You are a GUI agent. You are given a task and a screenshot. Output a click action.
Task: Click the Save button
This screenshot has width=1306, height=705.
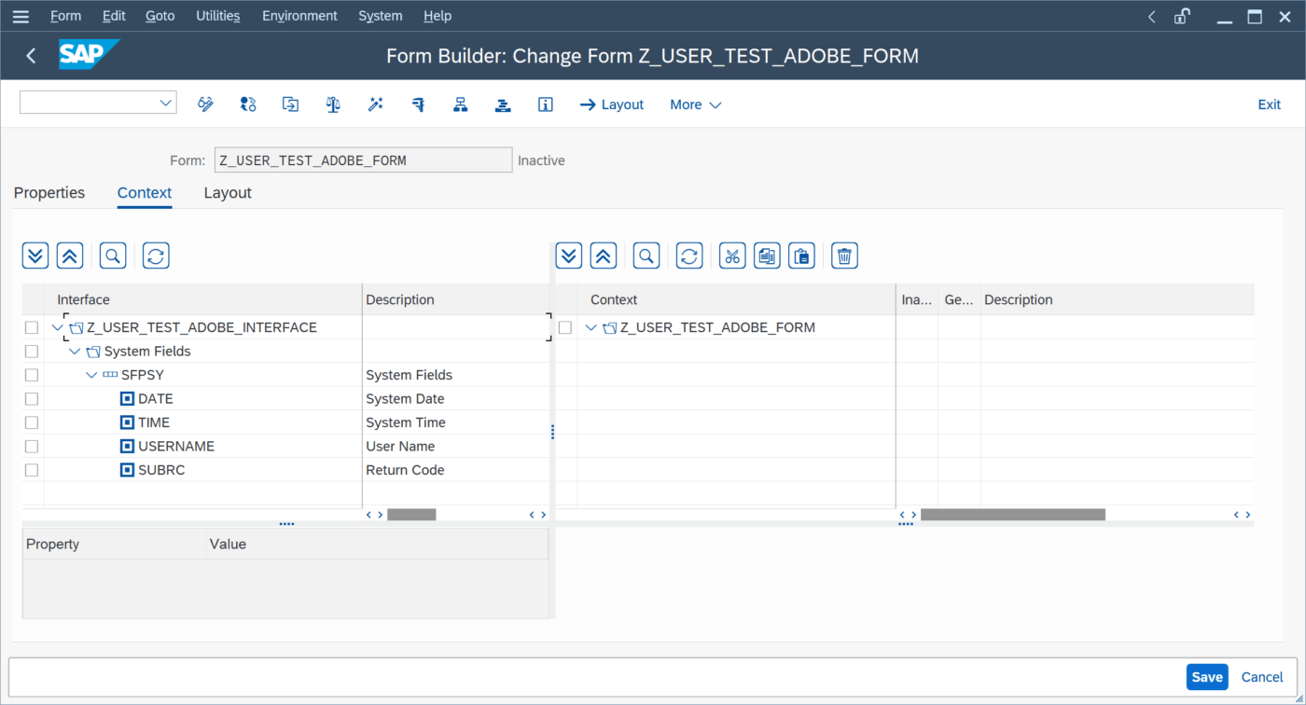click(1207, 677)
